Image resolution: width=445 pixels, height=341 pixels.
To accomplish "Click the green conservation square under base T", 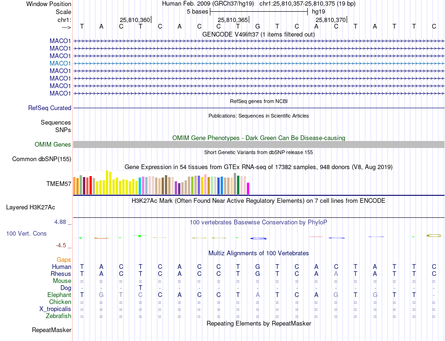I will [x=140, y=236].
